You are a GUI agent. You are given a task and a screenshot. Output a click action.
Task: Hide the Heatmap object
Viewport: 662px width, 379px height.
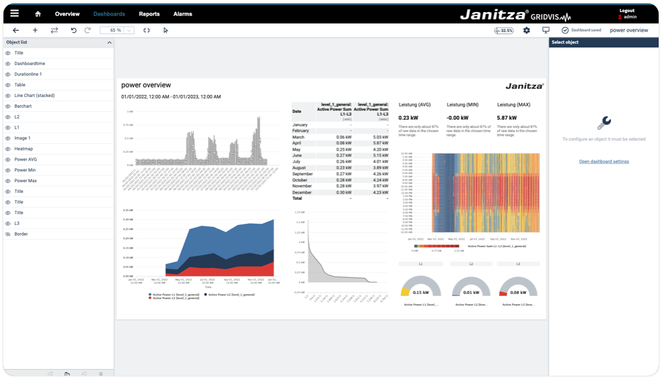point(8,149)
